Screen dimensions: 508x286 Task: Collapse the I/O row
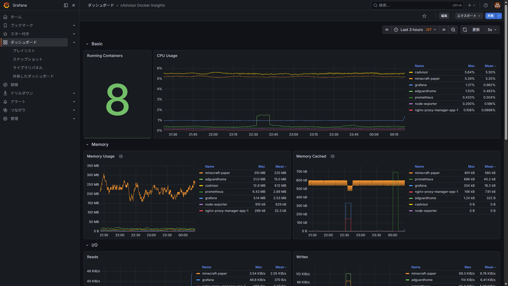[87, 245]
